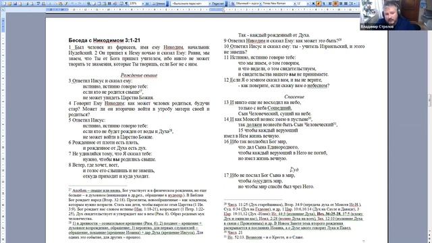
Task: Click the line '11 Истинно, истинно говорю тебе:'
Action: tap(260, 57)
